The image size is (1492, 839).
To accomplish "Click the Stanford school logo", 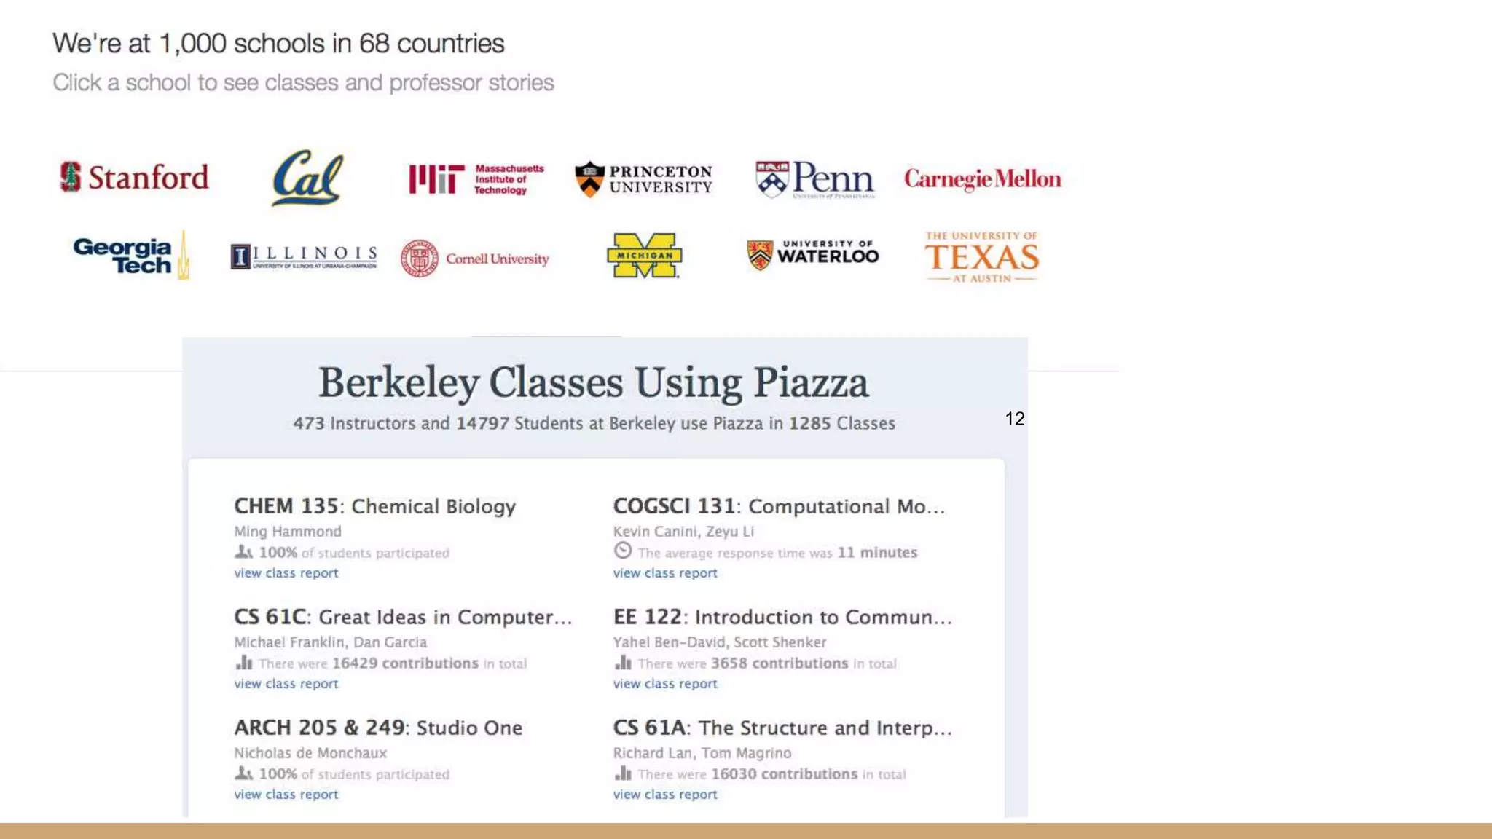I will pyautogui.click(x=134, y=177).
